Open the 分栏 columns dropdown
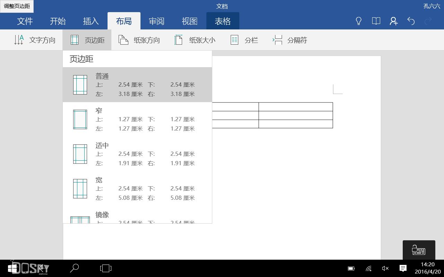This screenshot has height=277, width=444. 244,40
